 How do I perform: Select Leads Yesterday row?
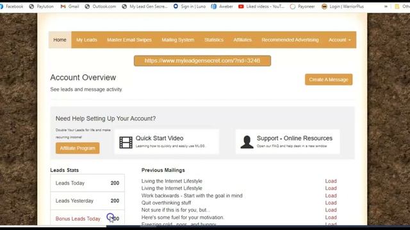point(87,201)
